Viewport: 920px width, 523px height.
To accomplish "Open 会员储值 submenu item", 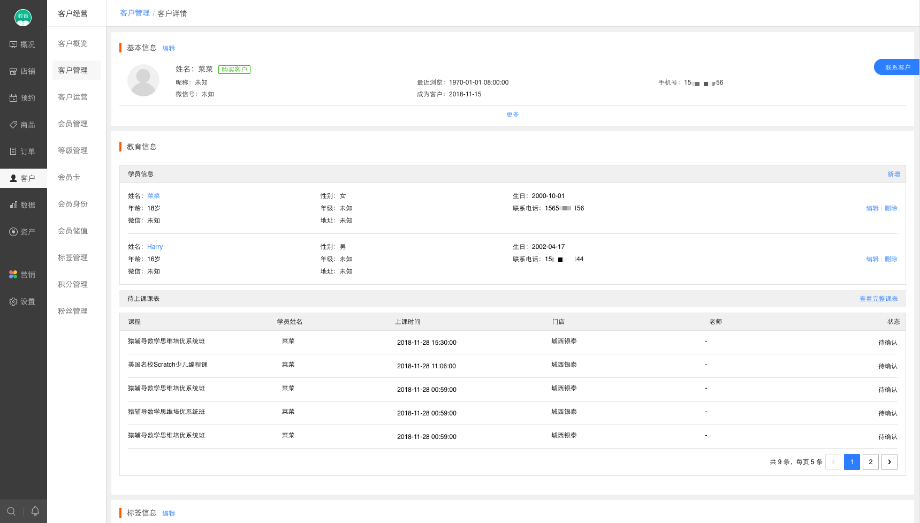I will click(73, 231).
